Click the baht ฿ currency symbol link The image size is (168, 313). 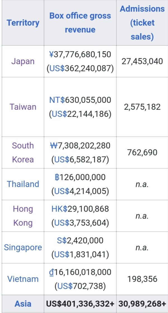point(57,177)
